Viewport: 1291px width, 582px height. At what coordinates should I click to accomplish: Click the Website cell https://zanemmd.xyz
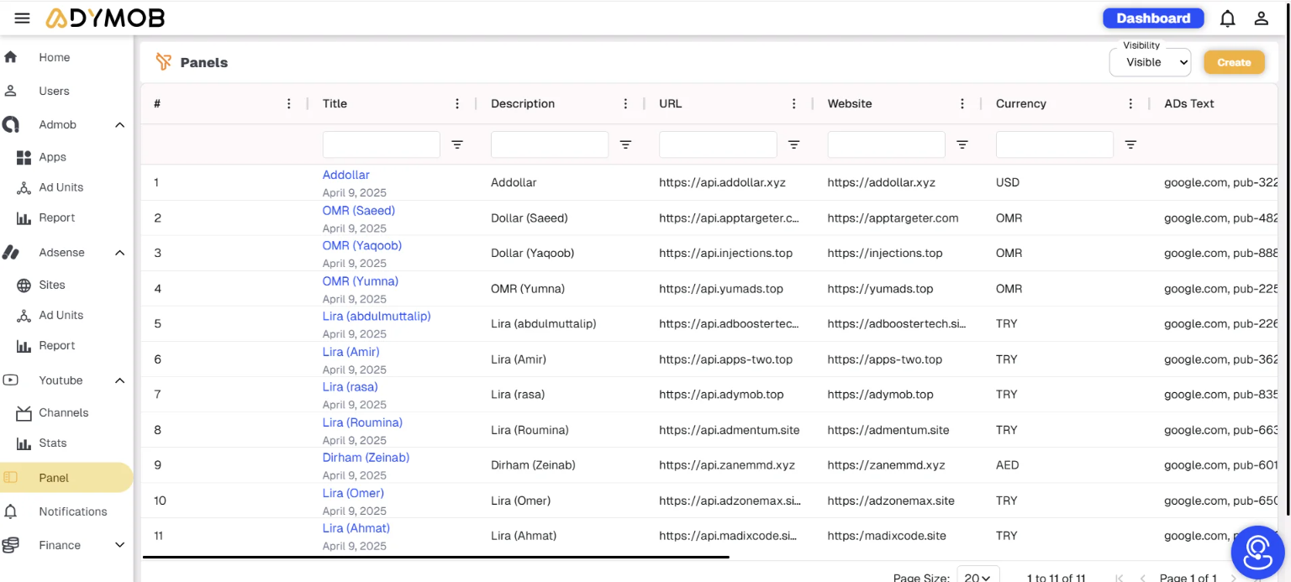pyautogui.click(x=887, y=464)
